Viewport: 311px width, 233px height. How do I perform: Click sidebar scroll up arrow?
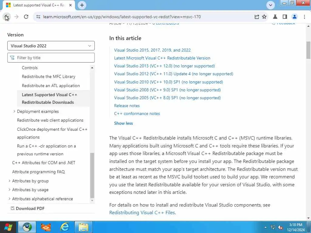[x=92, y=68]
